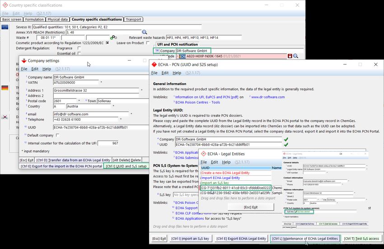This screenshot has width=384, height=249.
Task: Enable the Fragrance checkbox
Action: tap(79, 48)
